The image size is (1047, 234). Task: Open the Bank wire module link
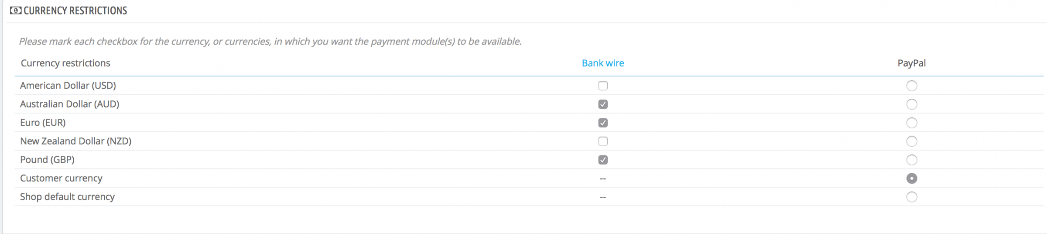point(603,63)
